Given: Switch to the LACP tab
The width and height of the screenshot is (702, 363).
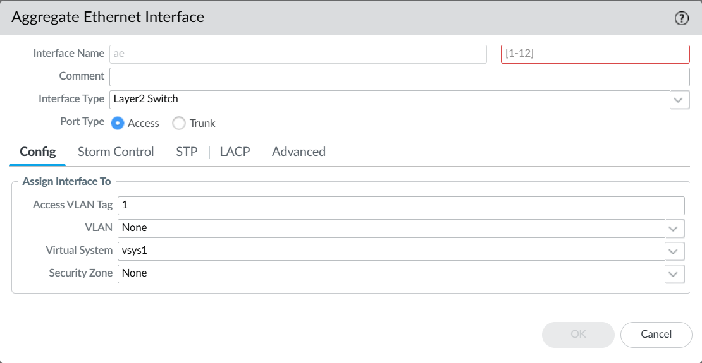Looking at the screenshot, I should 235,152.
